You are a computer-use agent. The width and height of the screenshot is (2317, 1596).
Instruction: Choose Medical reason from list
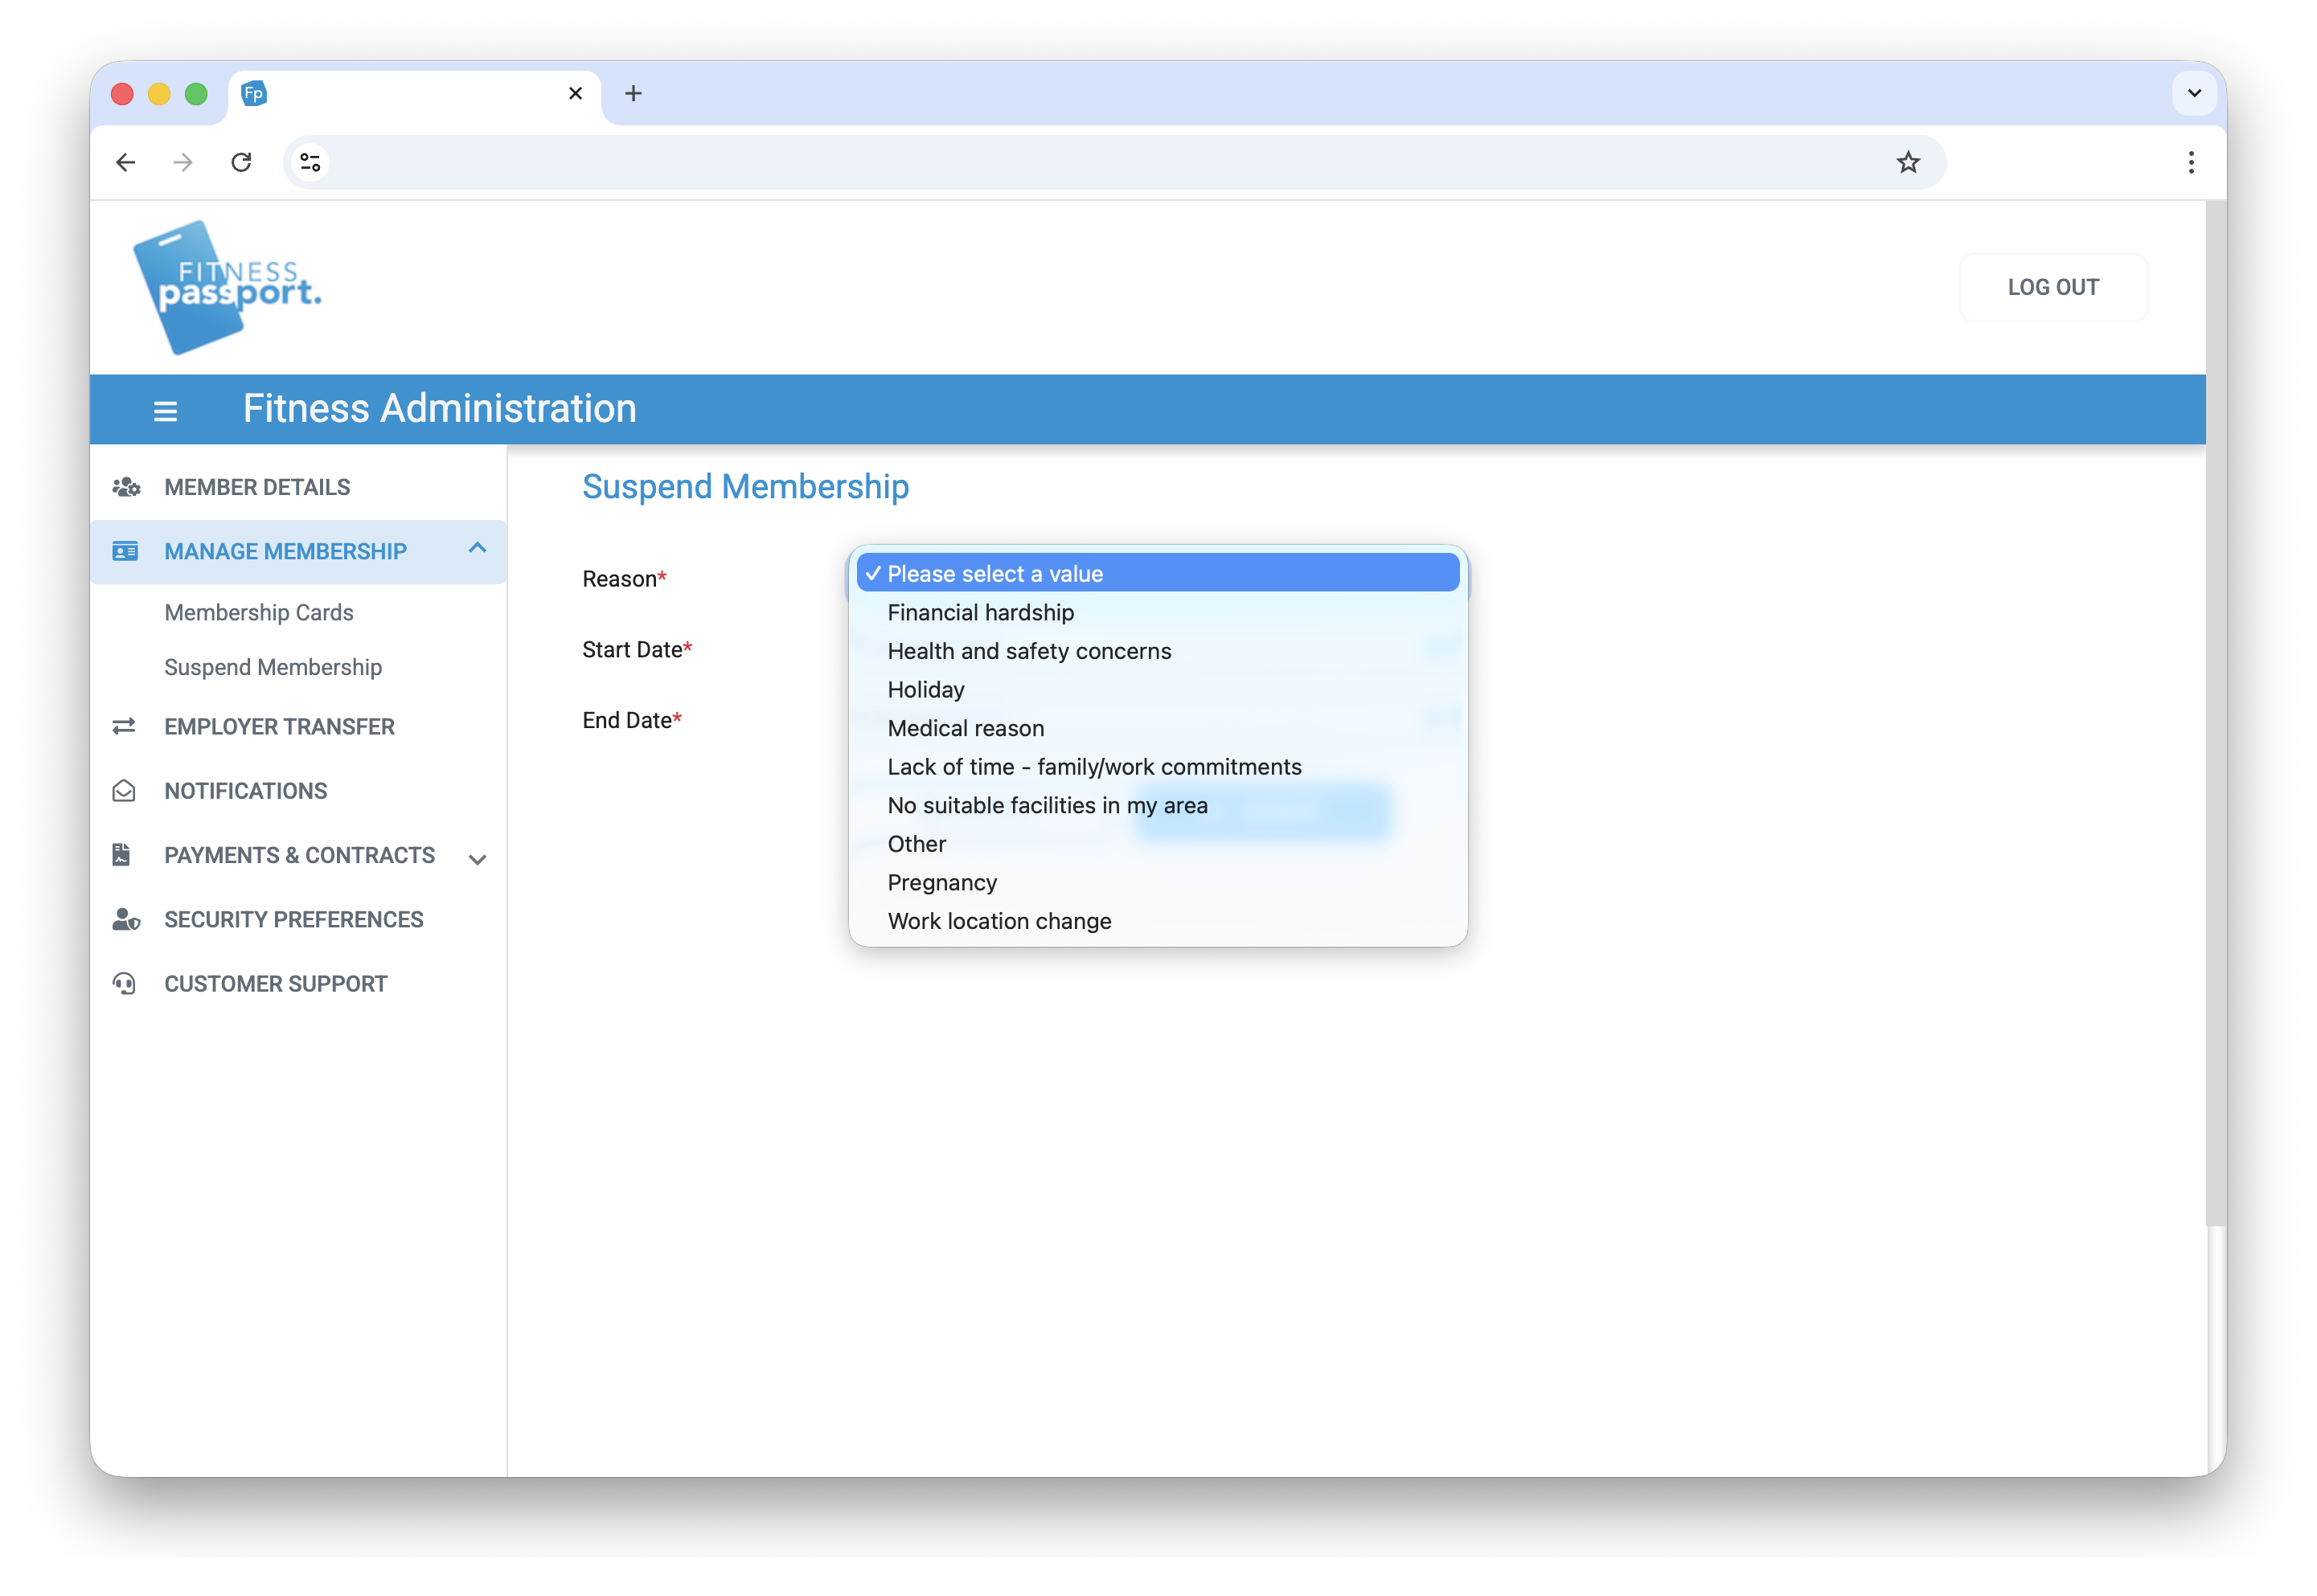pyautogui.click(x=966, y=728)
